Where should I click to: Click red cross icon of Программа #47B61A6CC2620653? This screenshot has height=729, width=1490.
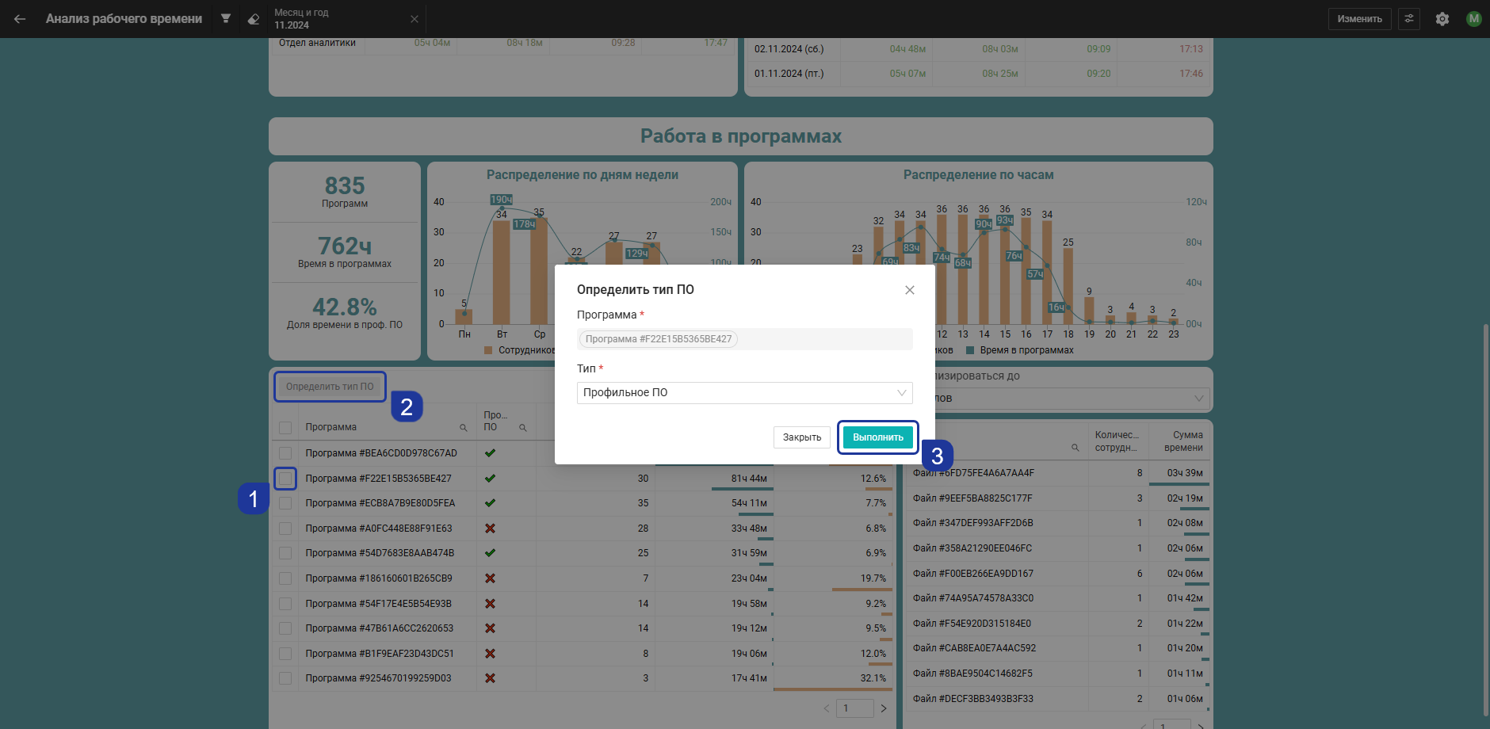tap(490, 628)
